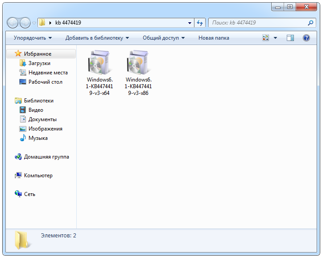Click the Домашняя группа icon

pos(18,157)
